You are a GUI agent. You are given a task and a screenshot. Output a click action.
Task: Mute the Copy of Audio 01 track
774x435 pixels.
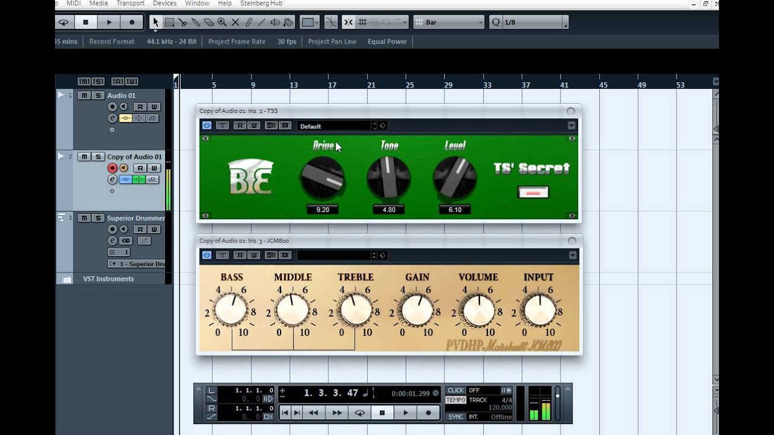tap(85, 156)
